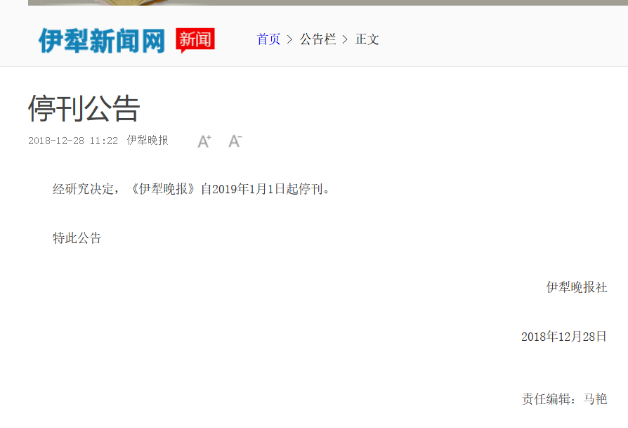Click the 责任编辑:马艳 editor credit
This screenshot has width=628, height=428.
point(564,399)
